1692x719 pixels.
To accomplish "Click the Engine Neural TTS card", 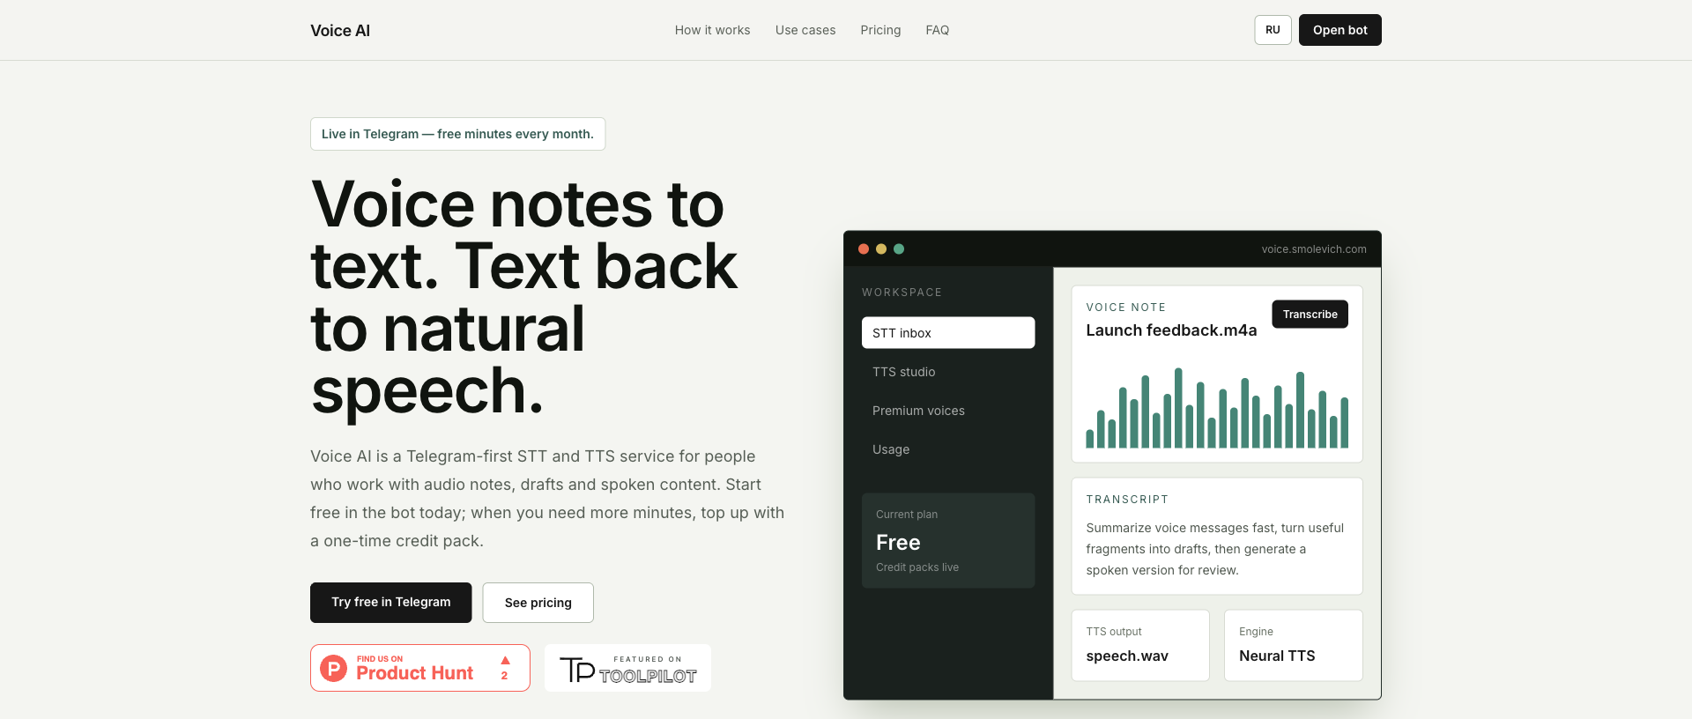I will (x=1293, y=646).
